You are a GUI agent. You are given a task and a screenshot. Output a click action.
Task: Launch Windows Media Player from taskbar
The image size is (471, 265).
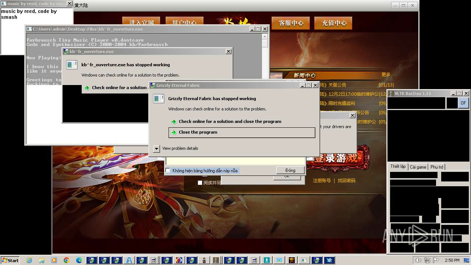(54, 260)
